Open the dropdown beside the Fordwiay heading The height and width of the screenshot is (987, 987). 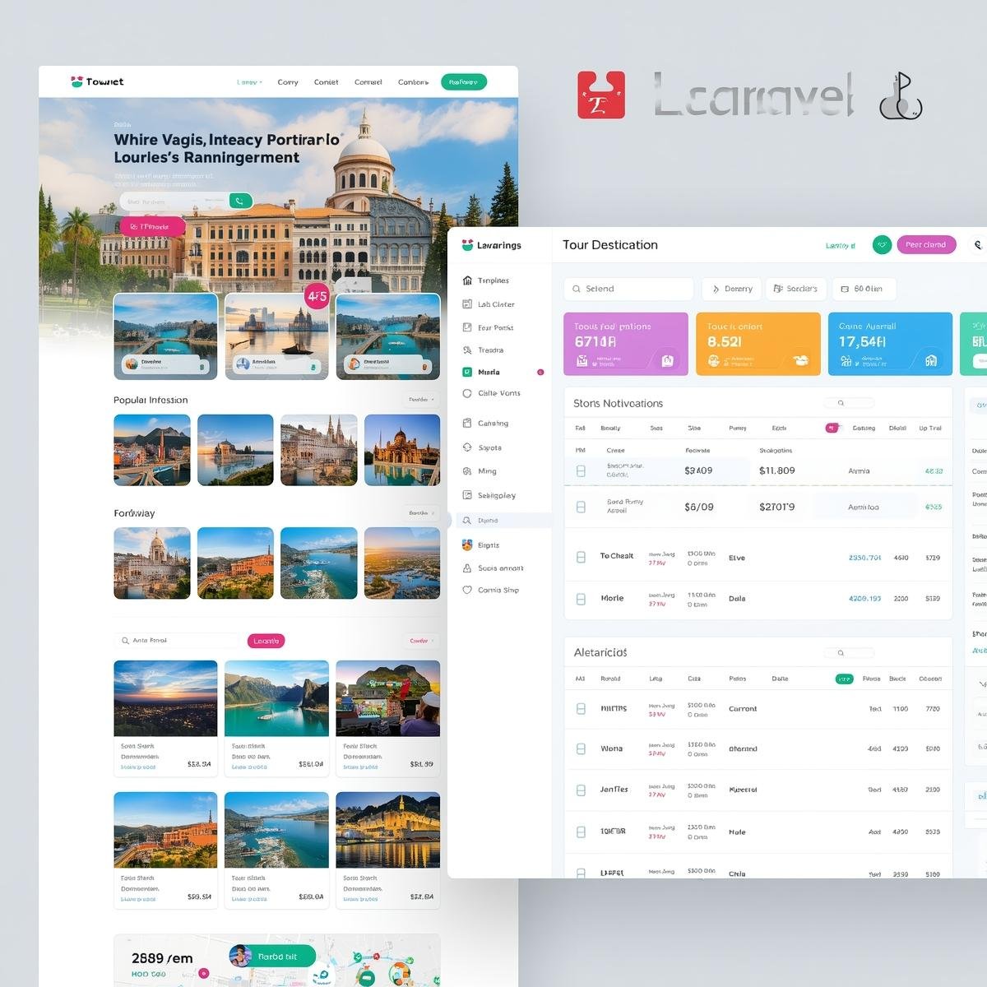click(x=422, y=513)
